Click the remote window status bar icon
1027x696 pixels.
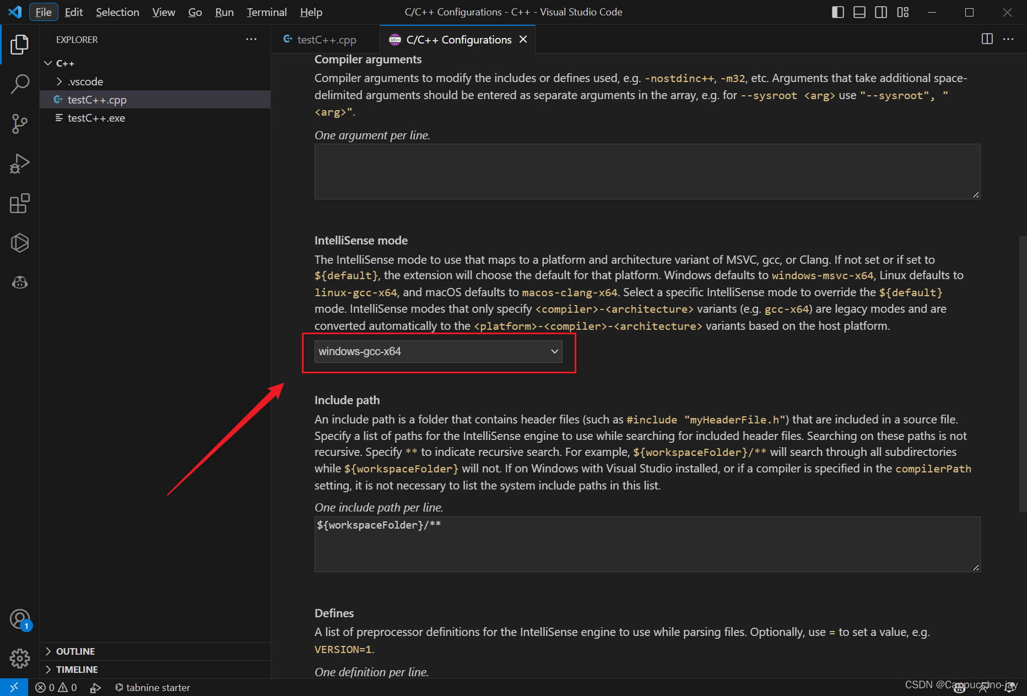point(14,687)
